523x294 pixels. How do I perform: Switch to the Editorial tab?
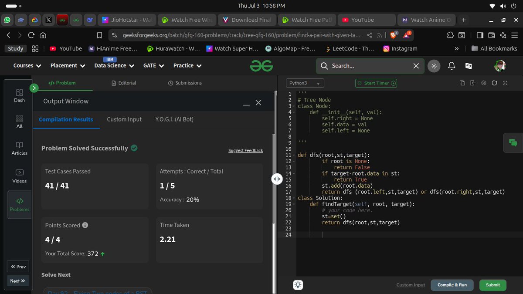click(124, 83)
